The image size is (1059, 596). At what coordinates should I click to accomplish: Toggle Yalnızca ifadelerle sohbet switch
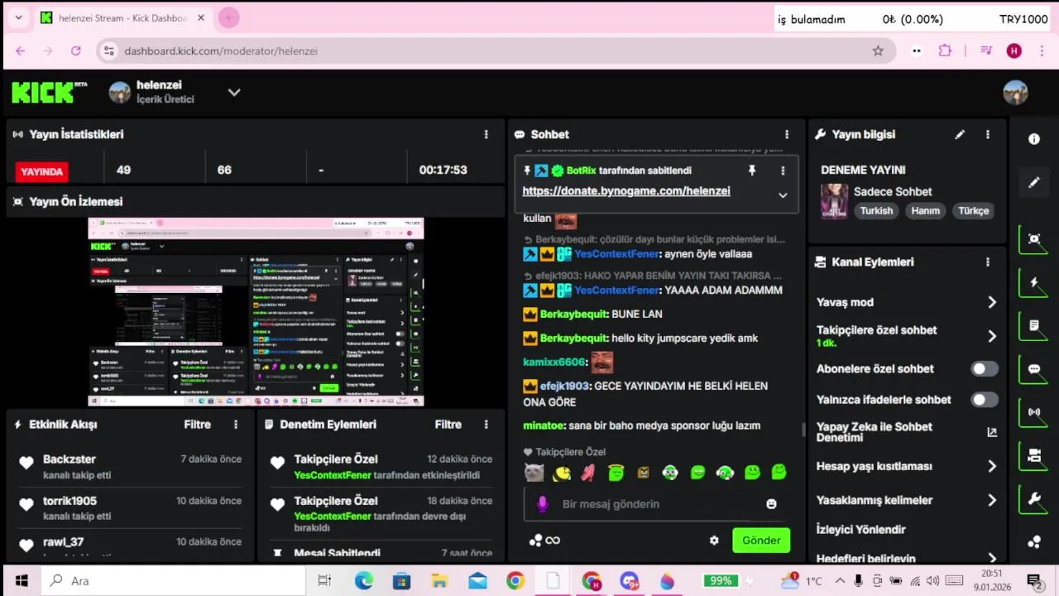pyautogui.click(x=985, y=400)
